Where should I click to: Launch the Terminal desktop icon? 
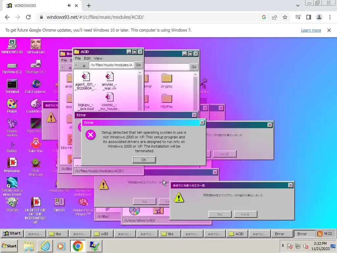(12, 86)
